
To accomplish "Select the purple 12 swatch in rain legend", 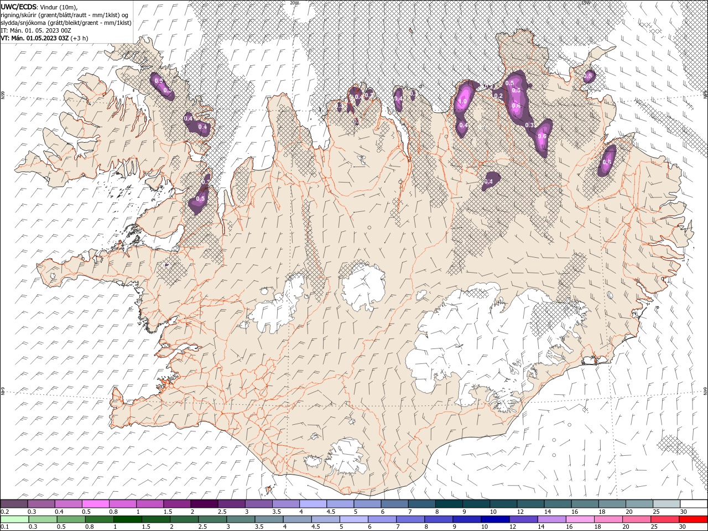I will (x=523, y=519).
